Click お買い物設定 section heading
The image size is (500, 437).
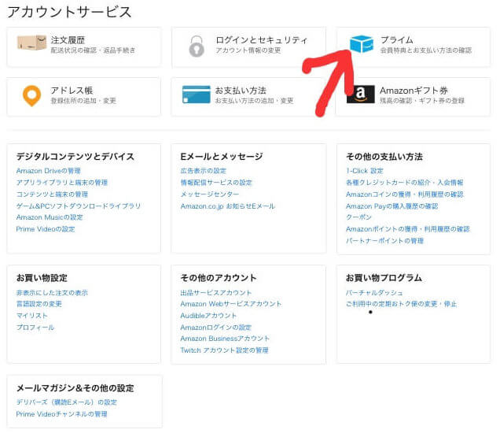(42, 278)
